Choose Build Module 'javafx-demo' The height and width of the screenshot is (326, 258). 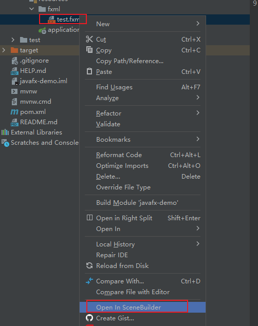point(142,203)
